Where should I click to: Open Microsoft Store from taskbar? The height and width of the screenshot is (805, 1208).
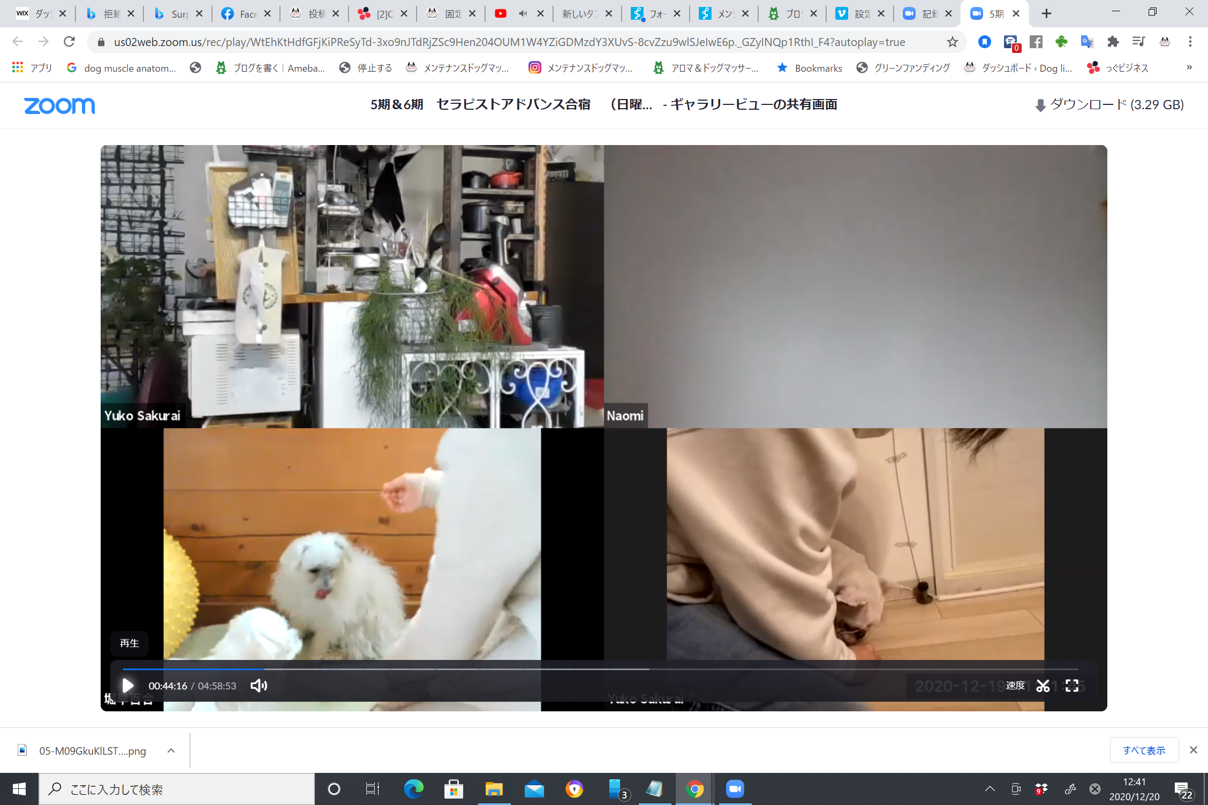pos(454,789)
